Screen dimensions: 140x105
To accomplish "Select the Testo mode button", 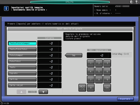I will click(x=22, y=67).
